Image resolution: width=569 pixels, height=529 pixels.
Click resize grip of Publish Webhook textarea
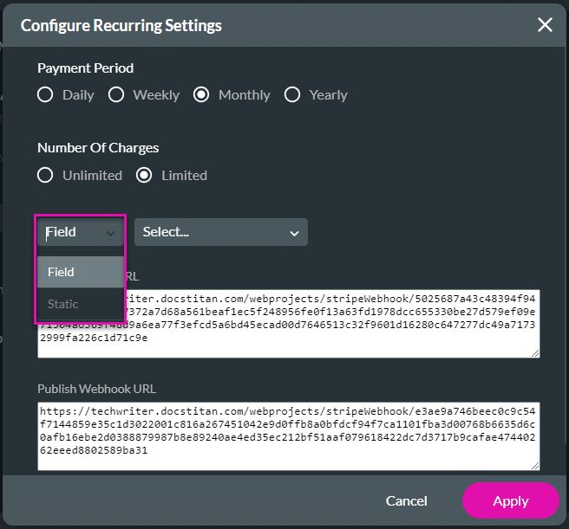pos(535,467)
